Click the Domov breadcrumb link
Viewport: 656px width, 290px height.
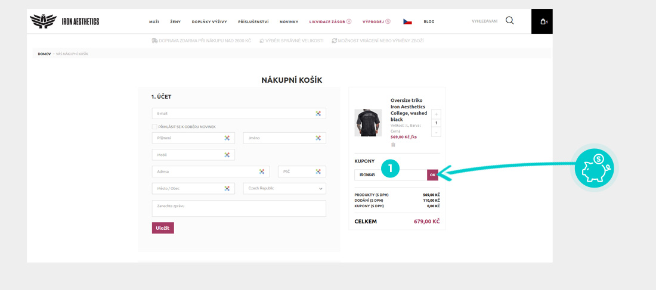pyautogui.click(x=44, y=54)
